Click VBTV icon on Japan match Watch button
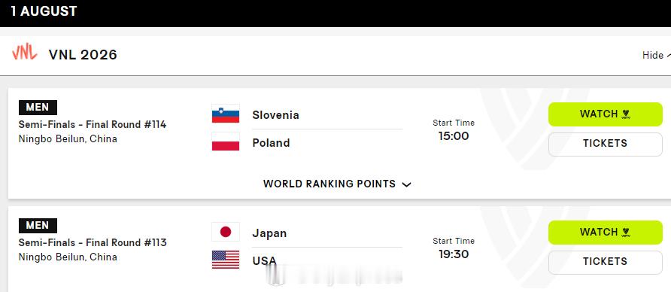Image resolution: width=671 pixels, height=292 pixels. [x=626, y=233]
